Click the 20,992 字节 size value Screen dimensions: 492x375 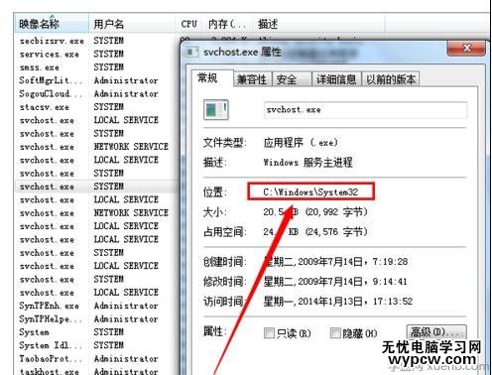(336, 212)
